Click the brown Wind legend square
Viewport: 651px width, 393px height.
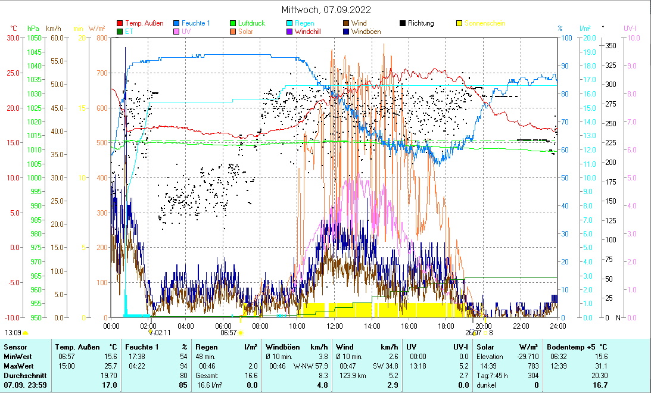point(346,24)
